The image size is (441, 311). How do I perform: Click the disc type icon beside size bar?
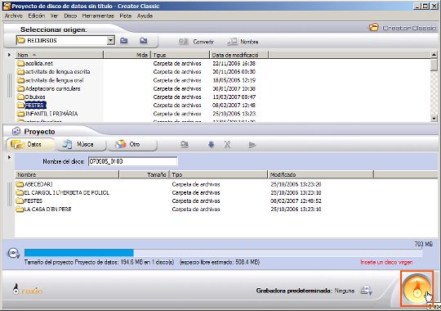point(13,253)
